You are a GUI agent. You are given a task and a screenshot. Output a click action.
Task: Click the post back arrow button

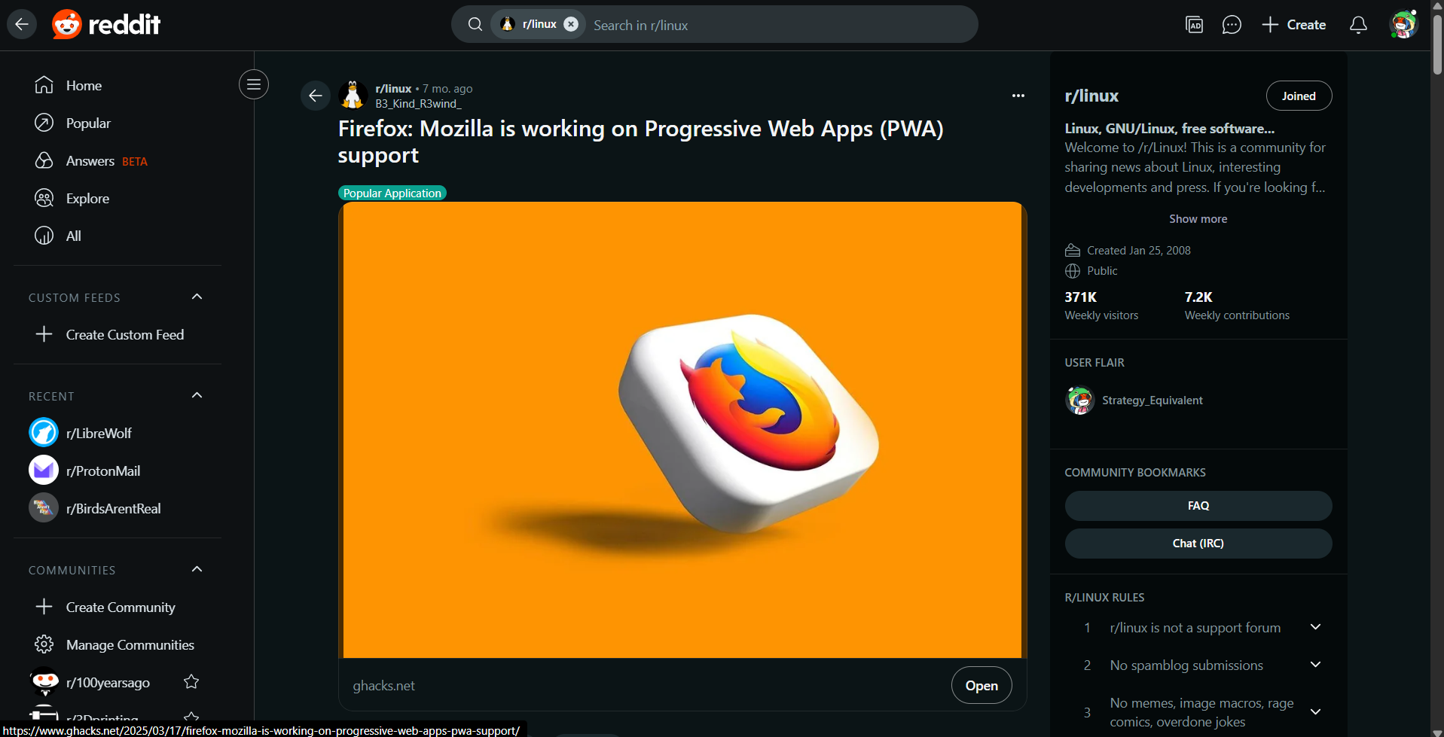point(316,96)
